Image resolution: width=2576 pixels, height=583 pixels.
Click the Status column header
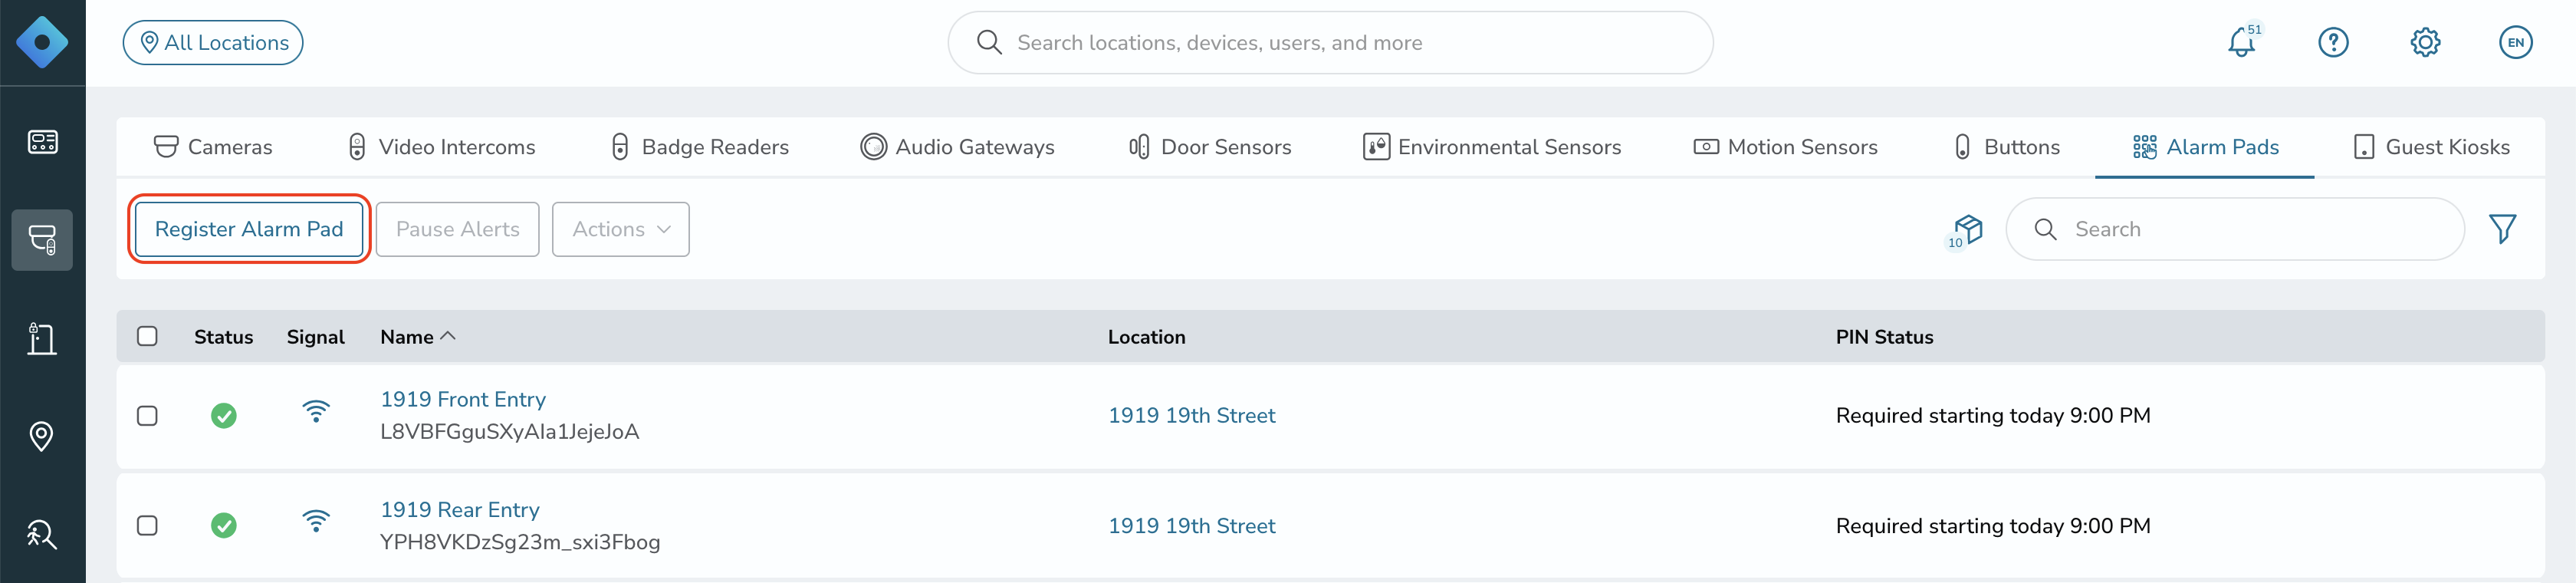point(223,337)
